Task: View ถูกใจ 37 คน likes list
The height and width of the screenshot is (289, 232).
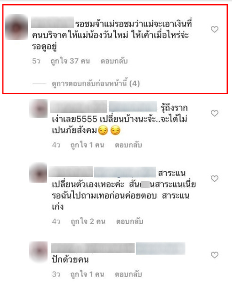Action: tap(70, 61)
